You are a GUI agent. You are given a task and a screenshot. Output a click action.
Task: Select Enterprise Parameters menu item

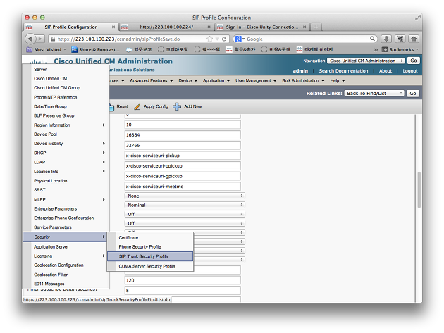tap(66, 209)
